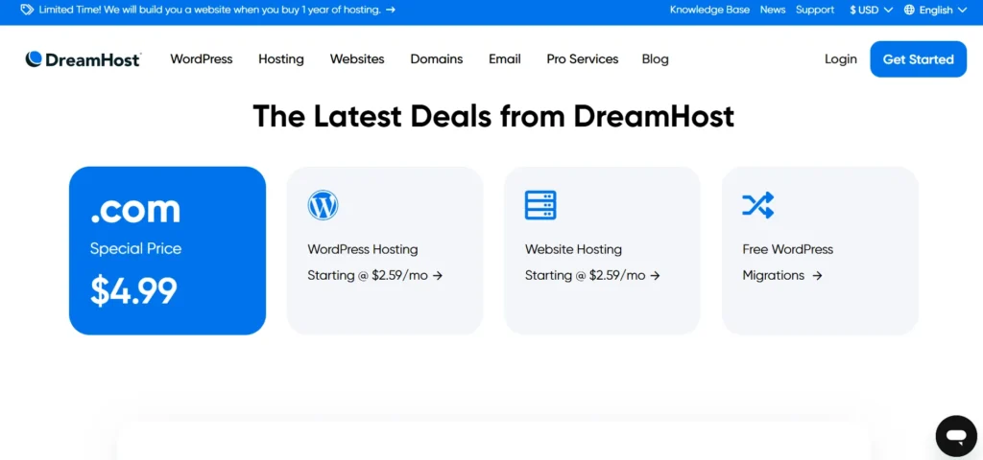Click the DreamHost logo
This screenshot has height=460, width=983.
84,59
